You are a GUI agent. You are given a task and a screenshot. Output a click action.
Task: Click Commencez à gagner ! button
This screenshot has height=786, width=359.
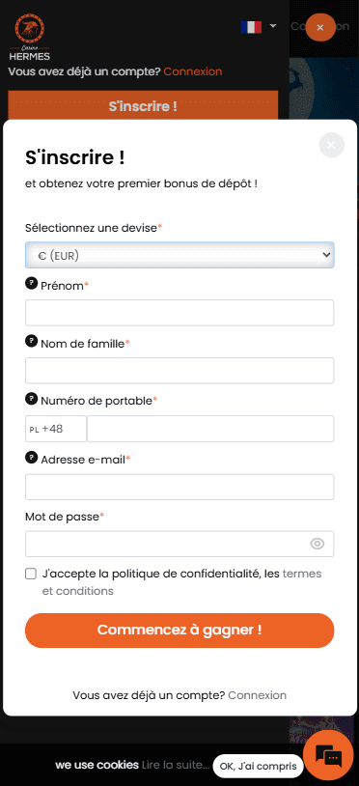179,631
